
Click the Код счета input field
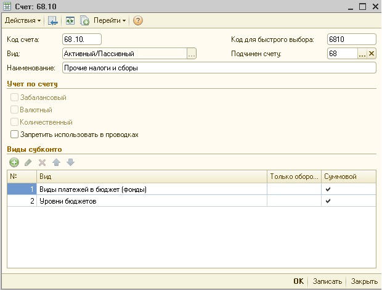82,39
